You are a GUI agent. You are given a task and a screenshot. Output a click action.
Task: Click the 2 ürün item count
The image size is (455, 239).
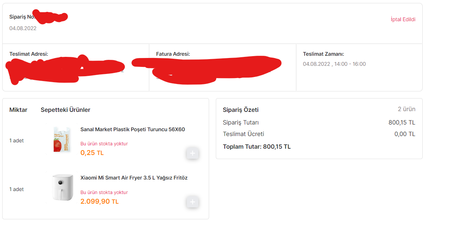pos(406,109)
